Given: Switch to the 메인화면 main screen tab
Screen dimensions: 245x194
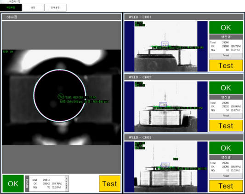Looking at the screenshot, I should 11,7.
